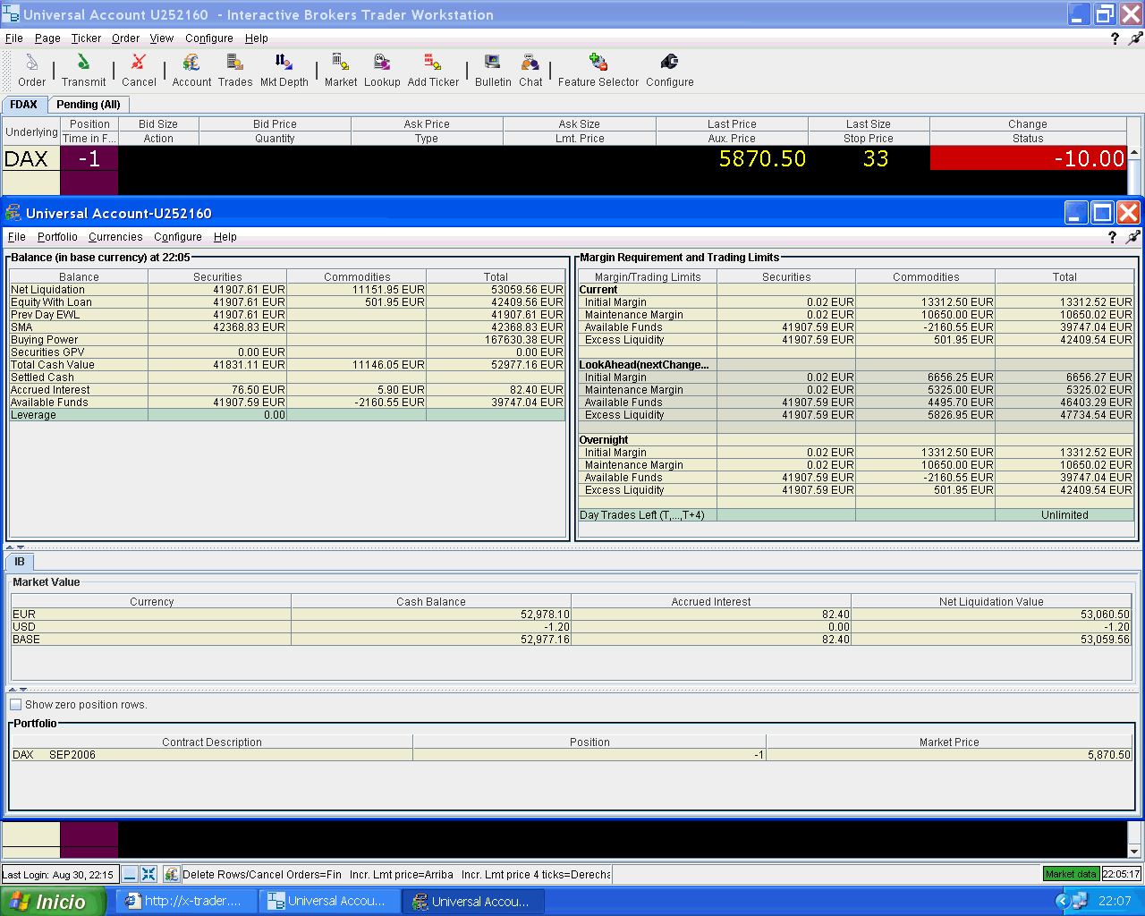
Task: Click the help question mark in Universal Account window
Action: 1112,237
